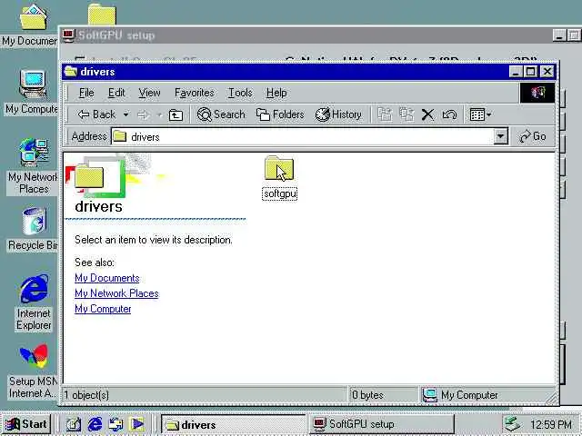Screen dimensions: 582x436
Task: Open the Views dropdown button
Action: point(480,114)
